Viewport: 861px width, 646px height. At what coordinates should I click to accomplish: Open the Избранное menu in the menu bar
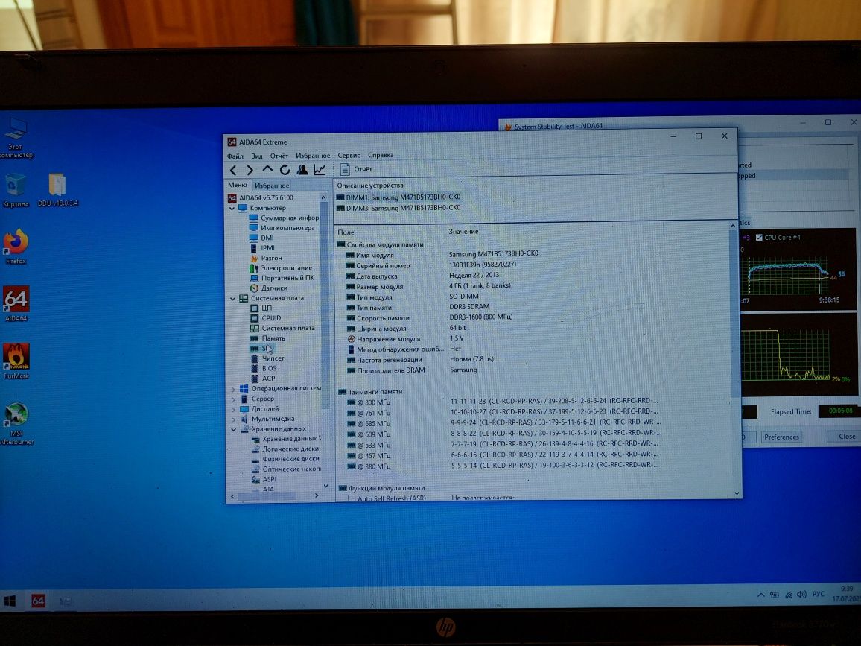(313, 156)
